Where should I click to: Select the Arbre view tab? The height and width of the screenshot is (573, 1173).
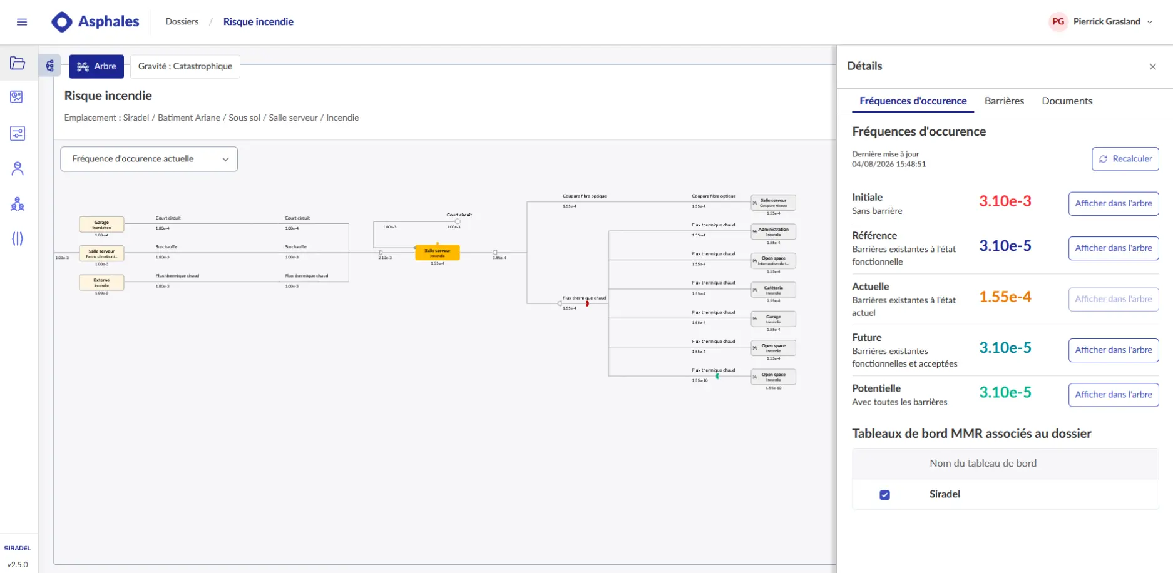(96, 66)
